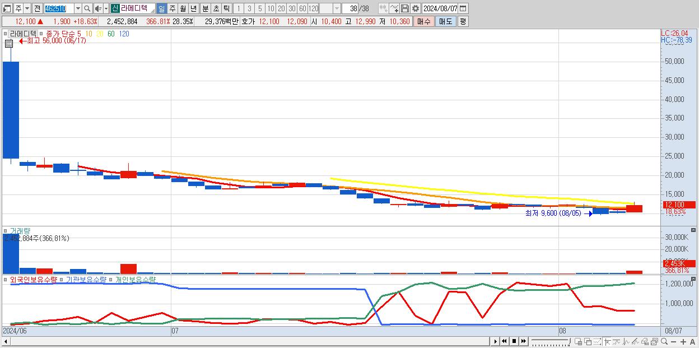This screenshot has width=699, height=348.
Task: Select the 30 interval button
Action: (292, 8)
